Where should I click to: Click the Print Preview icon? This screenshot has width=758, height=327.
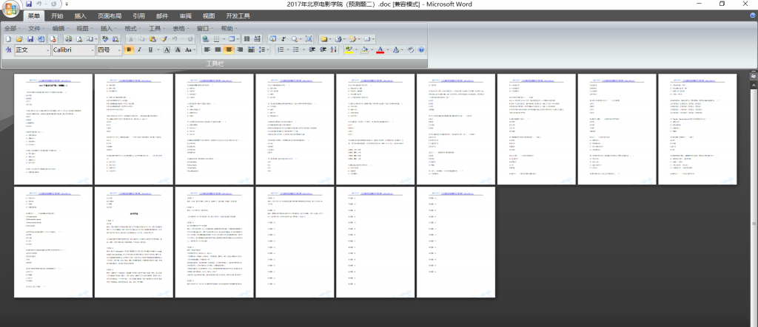click(80, 38)
